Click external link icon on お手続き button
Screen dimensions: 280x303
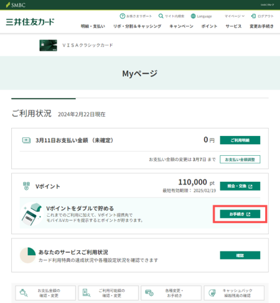click(x=248, y=214)
